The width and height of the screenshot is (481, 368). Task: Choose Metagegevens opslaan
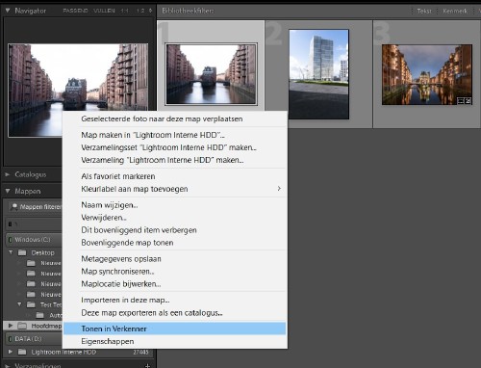[175, 259]
